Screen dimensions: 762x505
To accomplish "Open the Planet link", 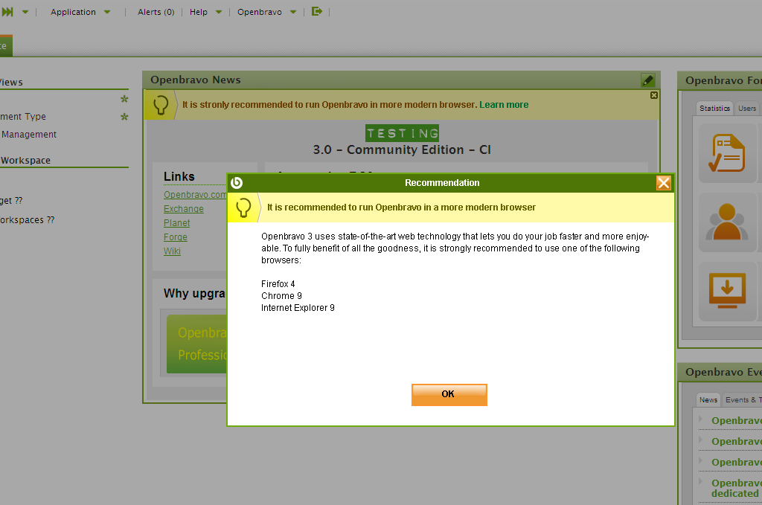I will tap(177, 223).
